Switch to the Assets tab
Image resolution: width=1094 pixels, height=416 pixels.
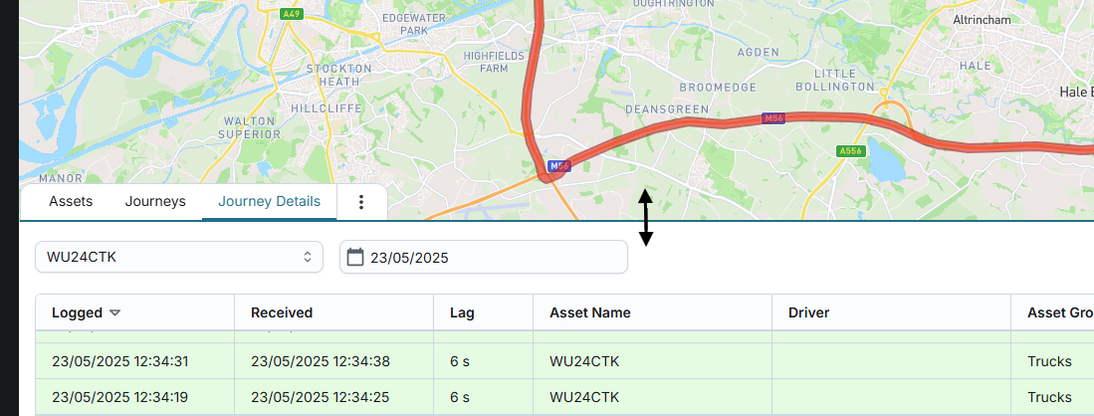tap(71, 201)
